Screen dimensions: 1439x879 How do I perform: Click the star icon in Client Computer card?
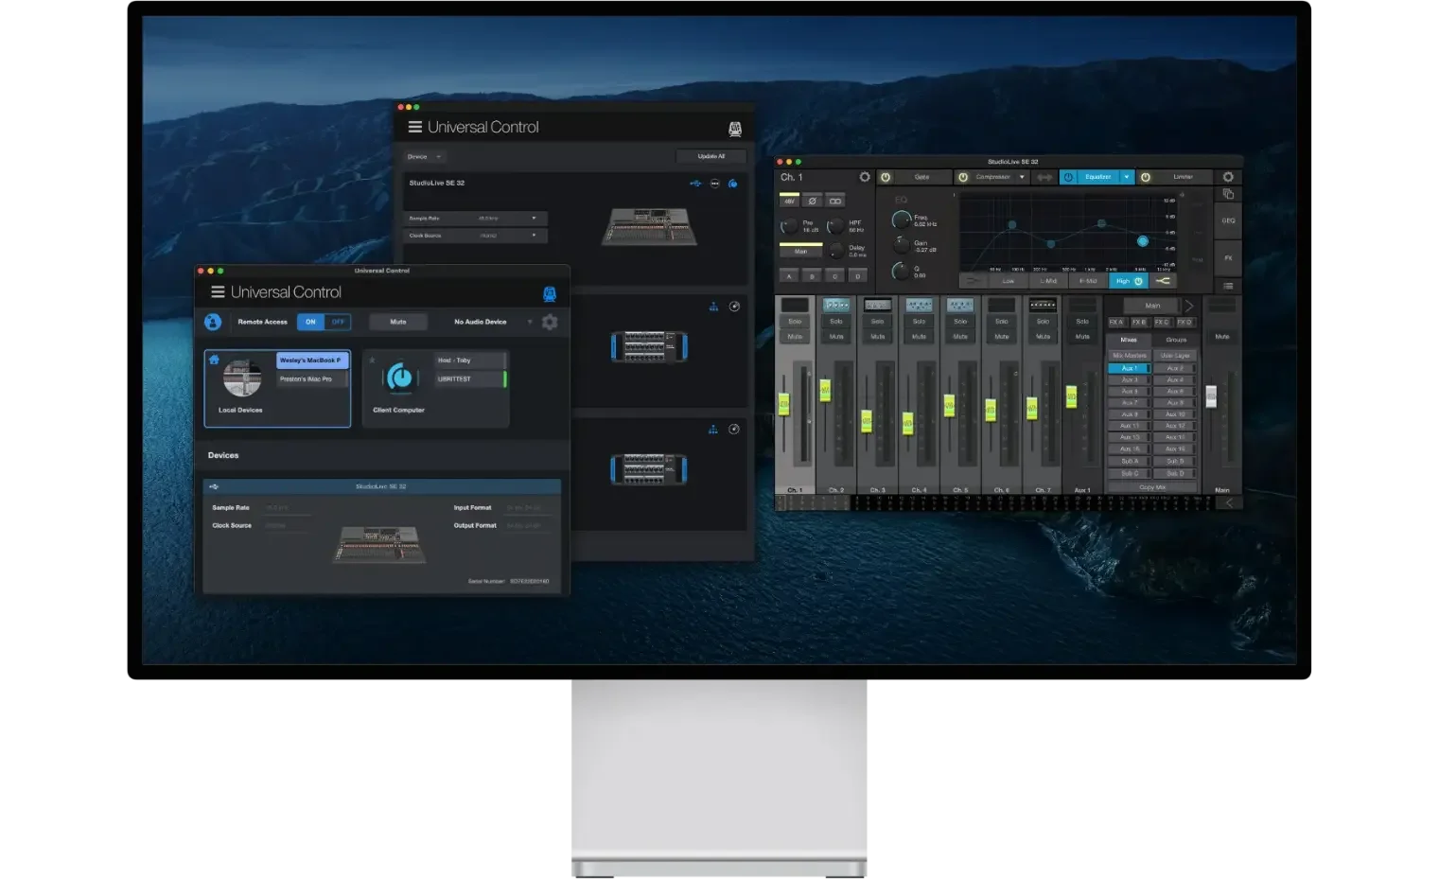click(x=372, y=360)
